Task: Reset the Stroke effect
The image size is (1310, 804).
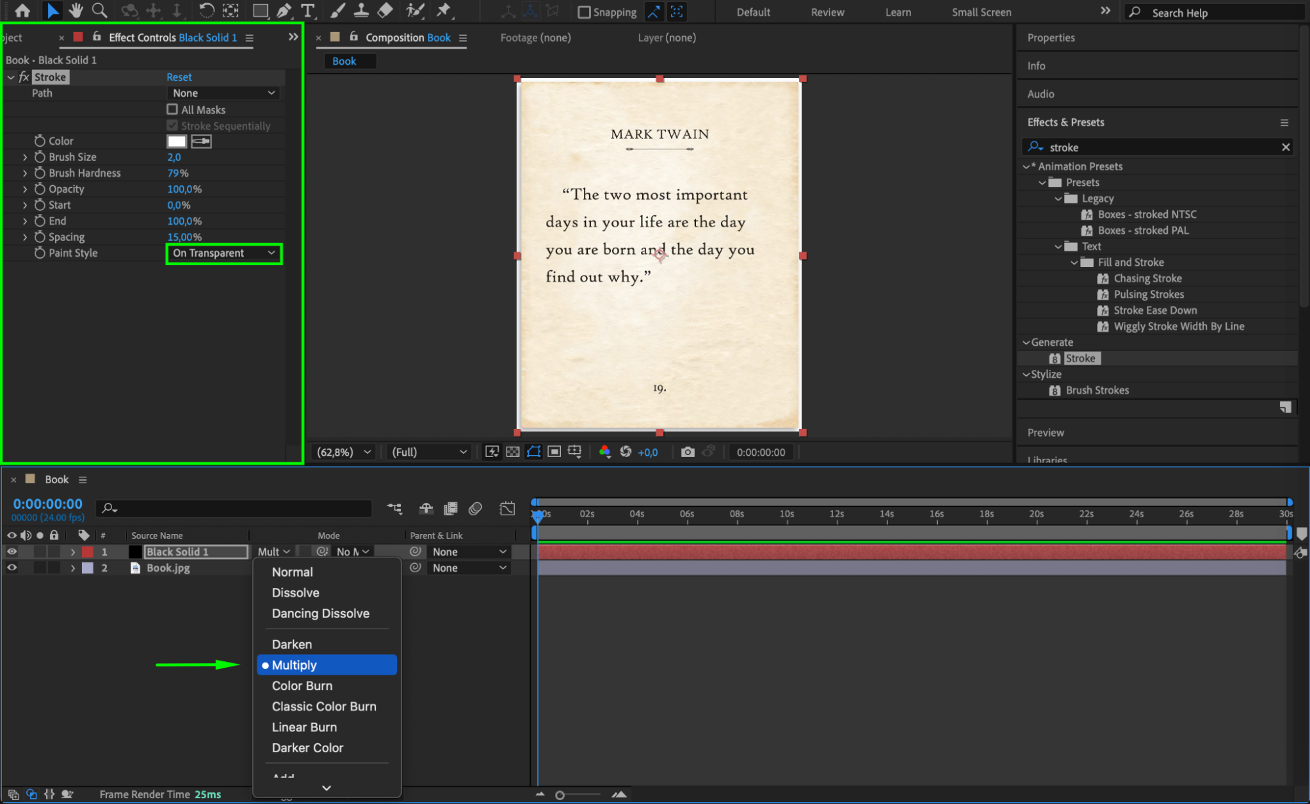Action: point(179,77)
